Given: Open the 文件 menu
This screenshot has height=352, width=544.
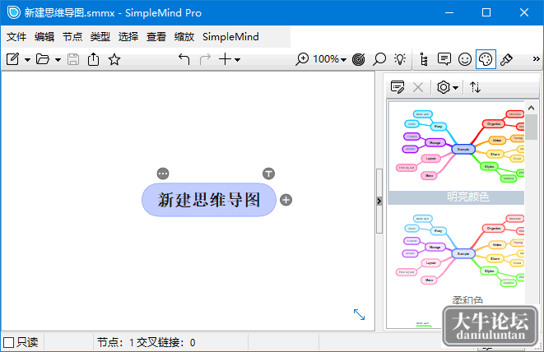Looking at the screenshot, I should click(16, 37).
